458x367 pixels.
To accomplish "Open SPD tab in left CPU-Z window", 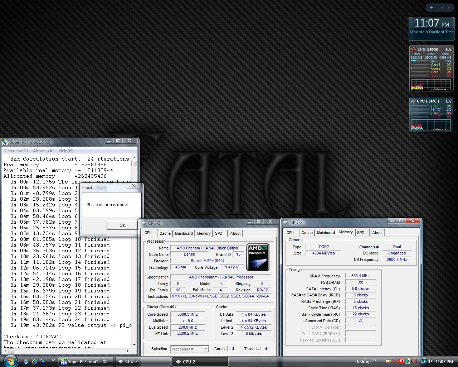I will coord(219,233).
